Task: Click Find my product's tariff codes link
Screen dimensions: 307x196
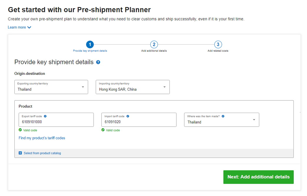Action: (x=42, y=138)
